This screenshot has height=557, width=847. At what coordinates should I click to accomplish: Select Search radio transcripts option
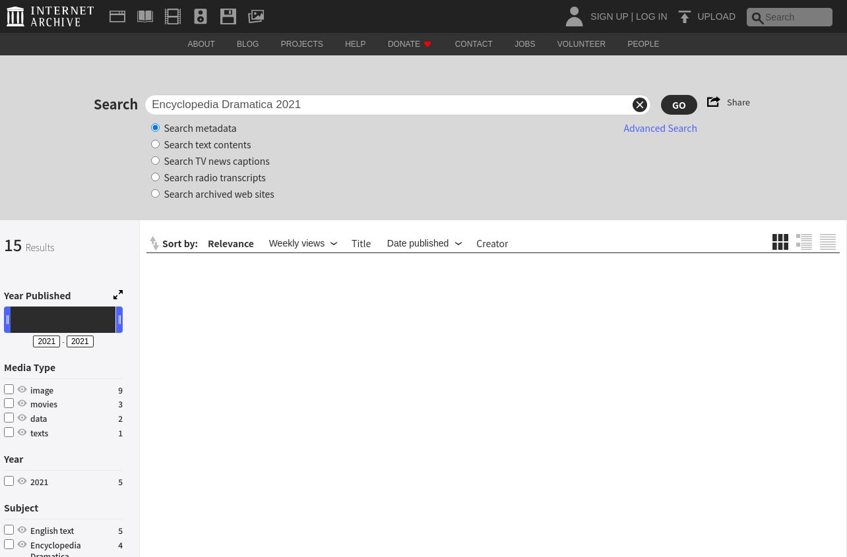click(155, 177)
